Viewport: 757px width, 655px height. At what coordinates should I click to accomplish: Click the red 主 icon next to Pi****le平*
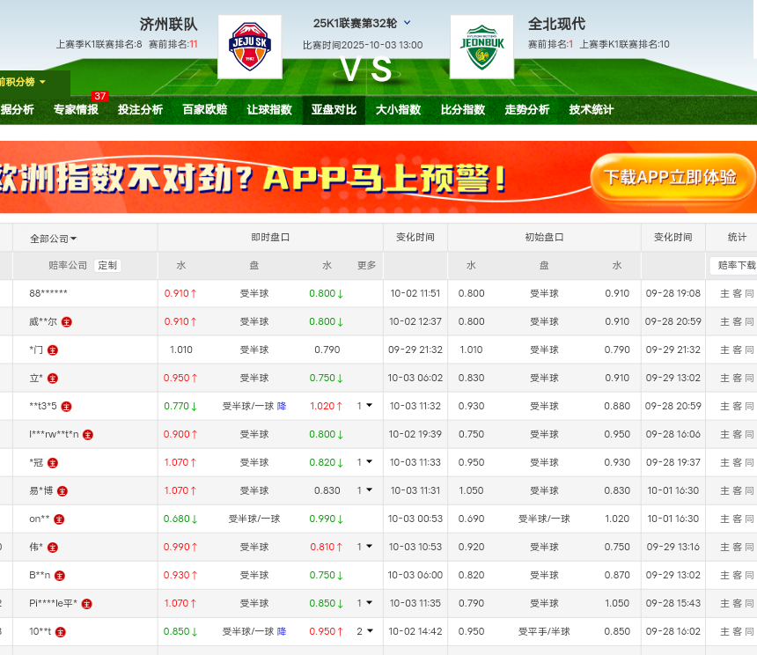(86, 604)
